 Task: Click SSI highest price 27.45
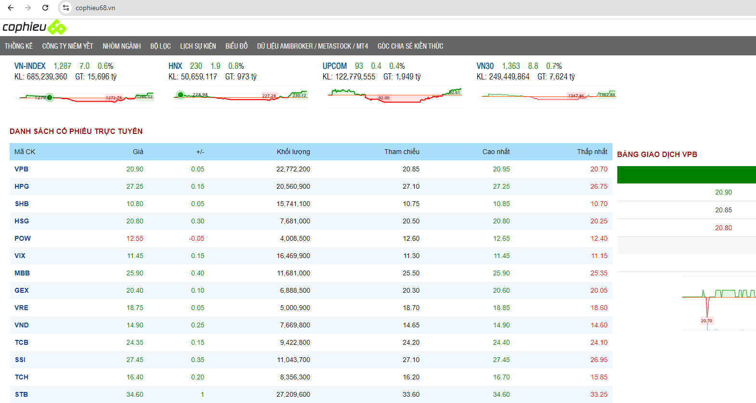[501, 360]
